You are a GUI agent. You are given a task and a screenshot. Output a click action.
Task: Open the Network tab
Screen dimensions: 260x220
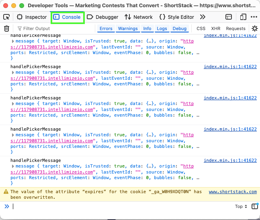[139, 17]
